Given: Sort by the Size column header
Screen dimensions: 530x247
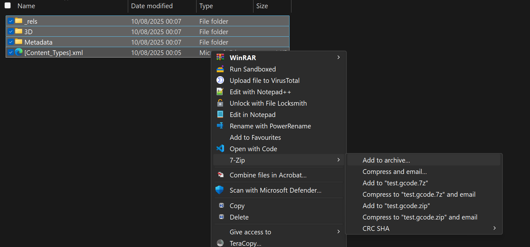Looking at the screenshot, I should [262, 6].
